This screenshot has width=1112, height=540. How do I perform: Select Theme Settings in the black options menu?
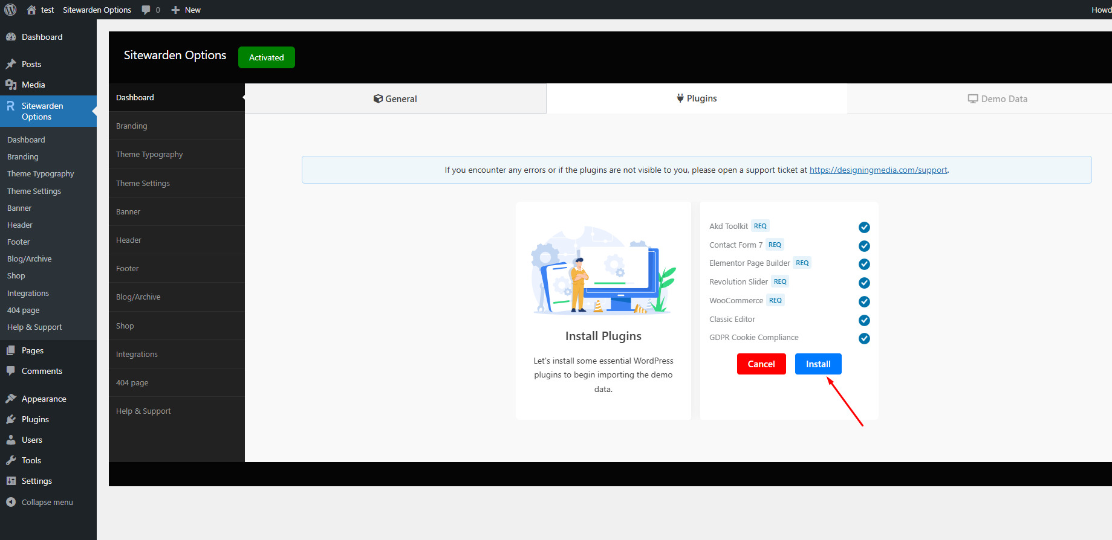177,183
